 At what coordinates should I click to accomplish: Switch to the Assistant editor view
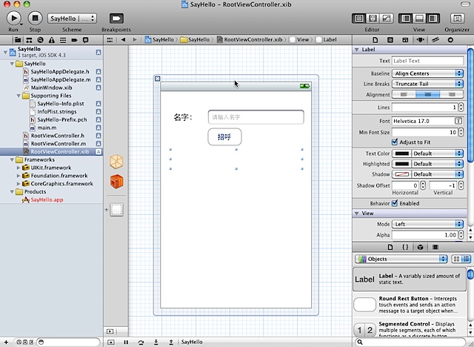(x=373, y=18)
